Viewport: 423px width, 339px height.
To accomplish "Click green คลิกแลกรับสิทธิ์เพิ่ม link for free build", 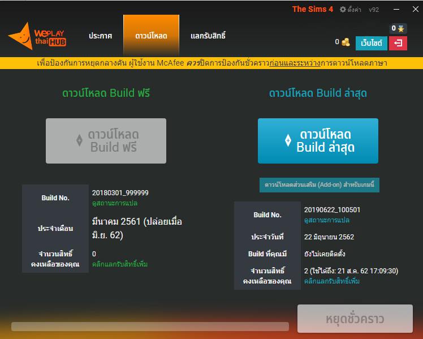I will coord(120,264).
